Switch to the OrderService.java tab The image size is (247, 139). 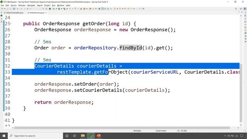click(36, 13)
